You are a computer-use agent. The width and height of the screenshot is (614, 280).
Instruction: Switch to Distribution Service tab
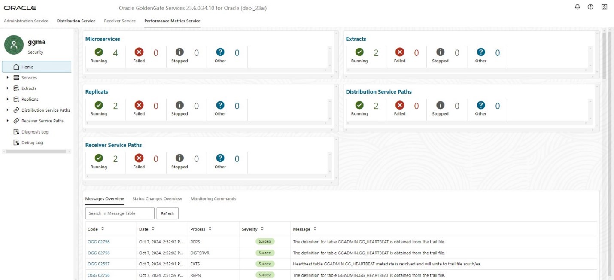tap(76, 21)
